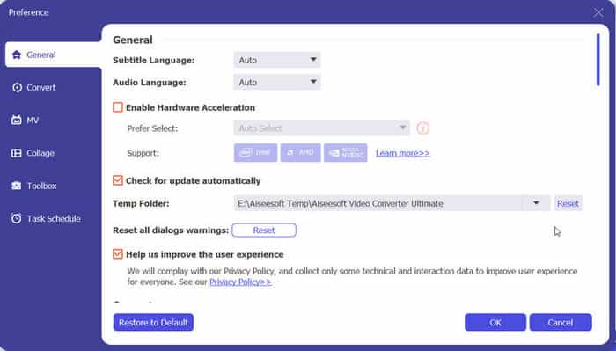616x351 pixels.
Task: Click the Collage layout icon in sidebar
Action: pos(17,153)
